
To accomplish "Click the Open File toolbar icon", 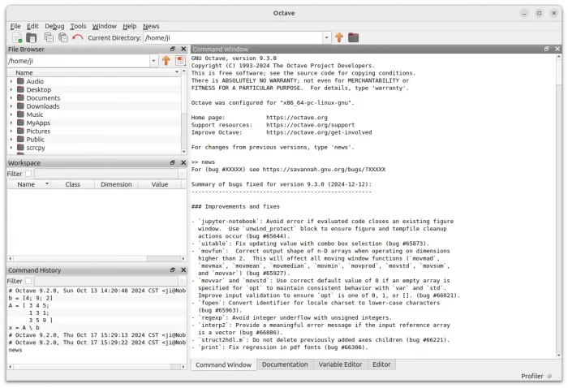I will pos(32,37).
